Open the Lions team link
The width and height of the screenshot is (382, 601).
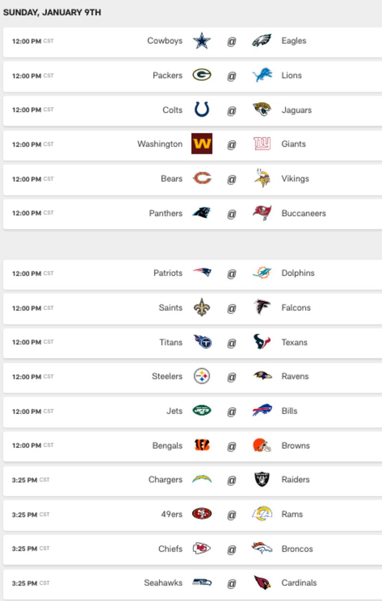pos(292,75)
